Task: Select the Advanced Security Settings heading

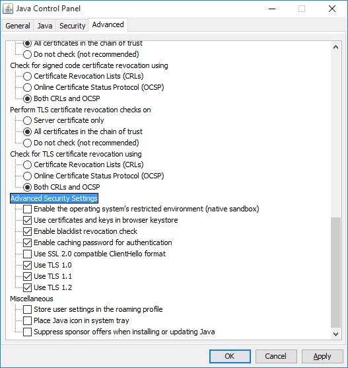Action: (54, 198)
